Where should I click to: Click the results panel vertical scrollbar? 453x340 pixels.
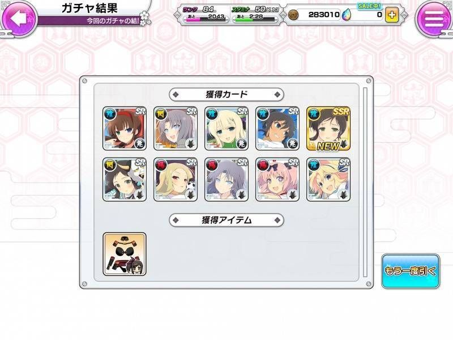pyautogui.click(x=365, y=182)
